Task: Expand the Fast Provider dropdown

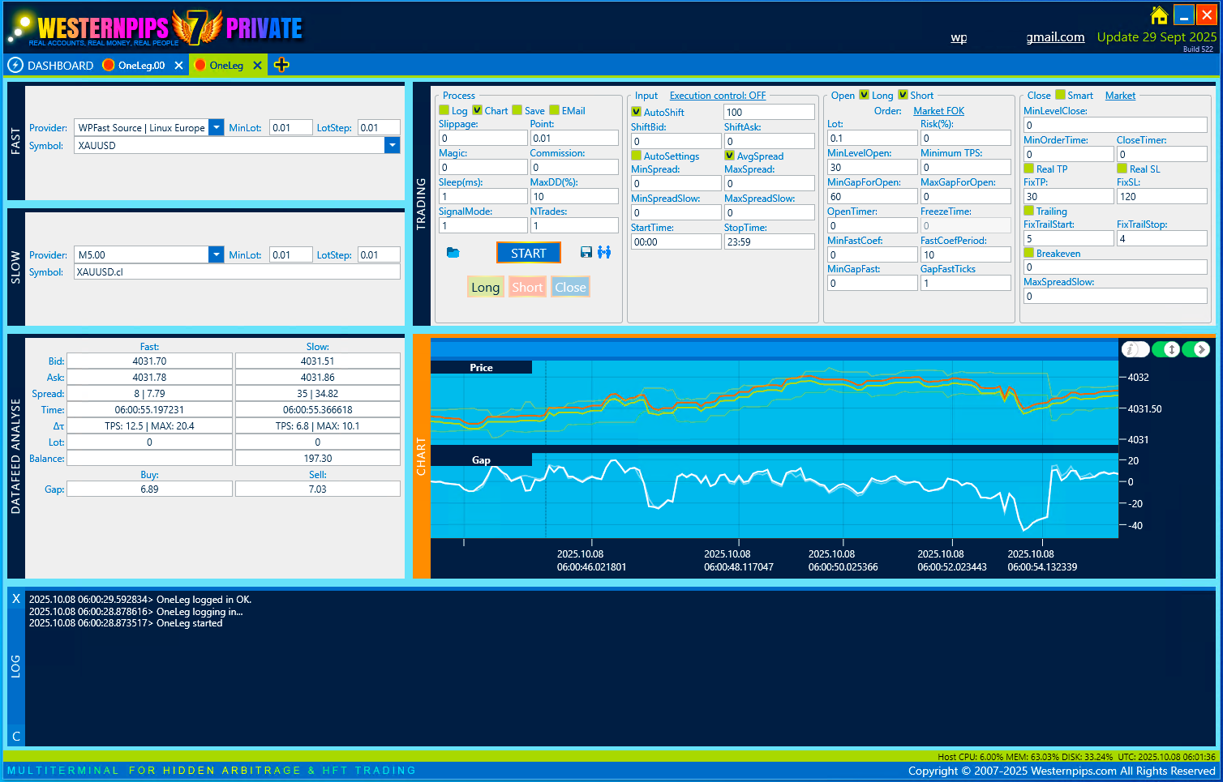Action: click(x=216, y=127)
